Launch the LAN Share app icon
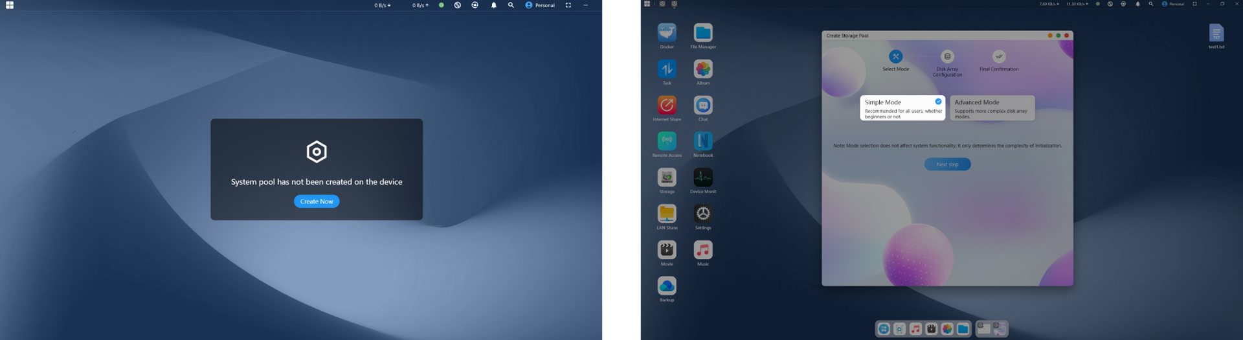 (667, 214)
